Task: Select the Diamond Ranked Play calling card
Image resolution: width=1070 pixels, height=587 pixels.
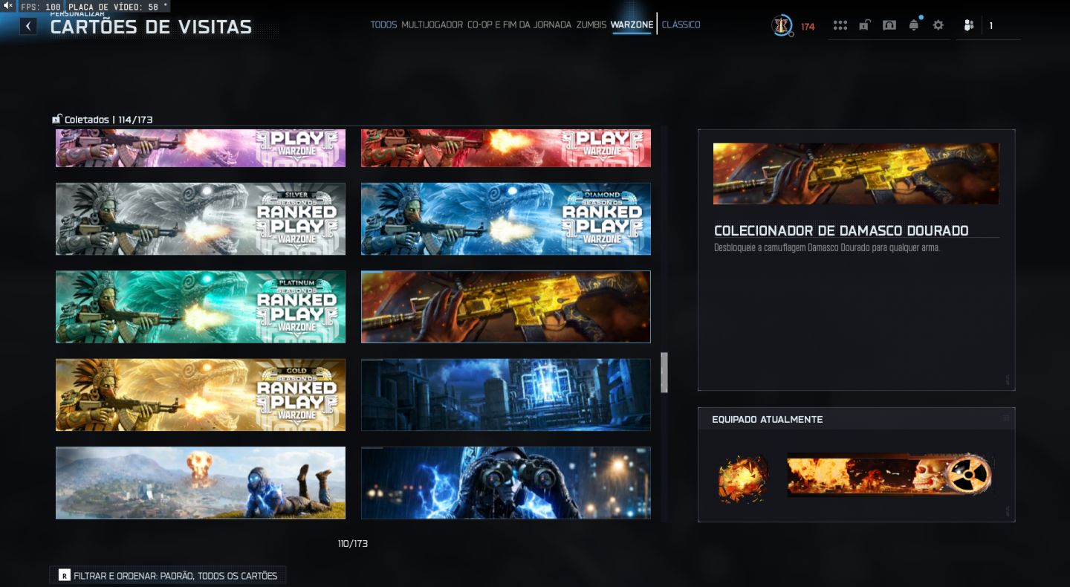Action: point(506,219)
